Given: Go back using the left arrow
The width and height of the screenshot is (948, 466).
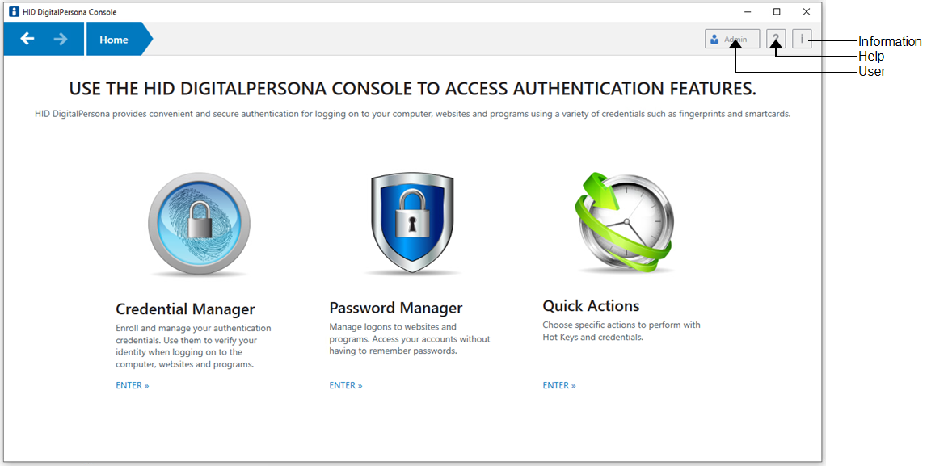Looking at the screenshot, I should click(27, 39).
